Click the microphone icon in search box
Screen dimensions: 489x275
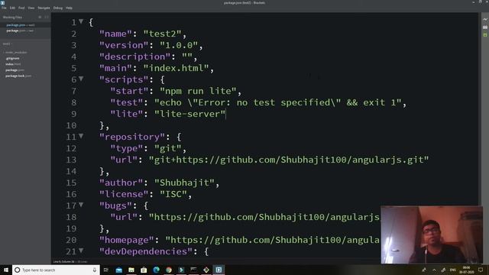click(95, 270)
